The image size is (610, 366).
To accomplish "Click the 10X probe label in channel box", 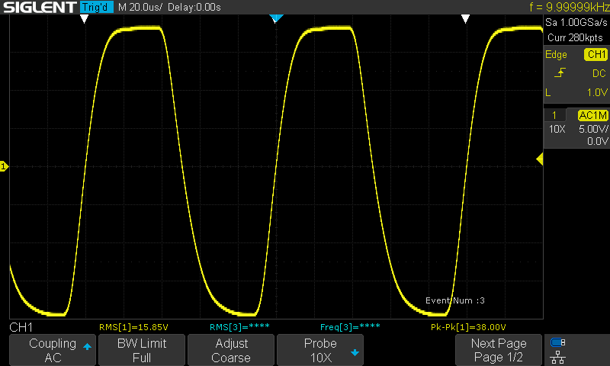I will [x=557, y=129].
